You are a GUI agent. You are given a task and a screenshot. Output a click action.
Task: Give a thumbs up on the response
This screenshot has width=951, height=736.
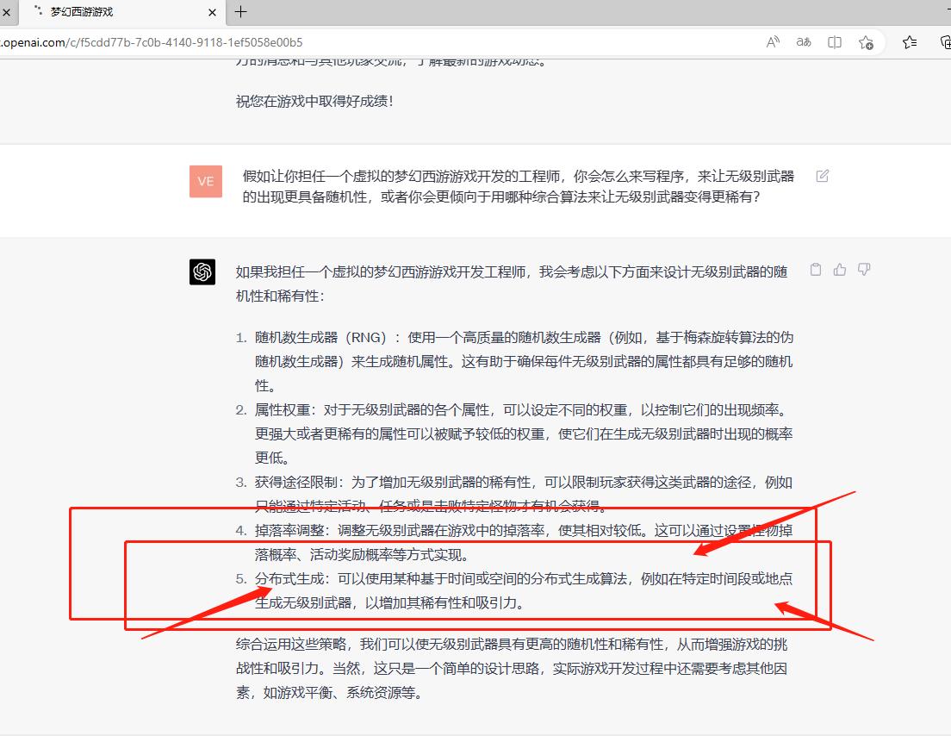tap(840, 270)
